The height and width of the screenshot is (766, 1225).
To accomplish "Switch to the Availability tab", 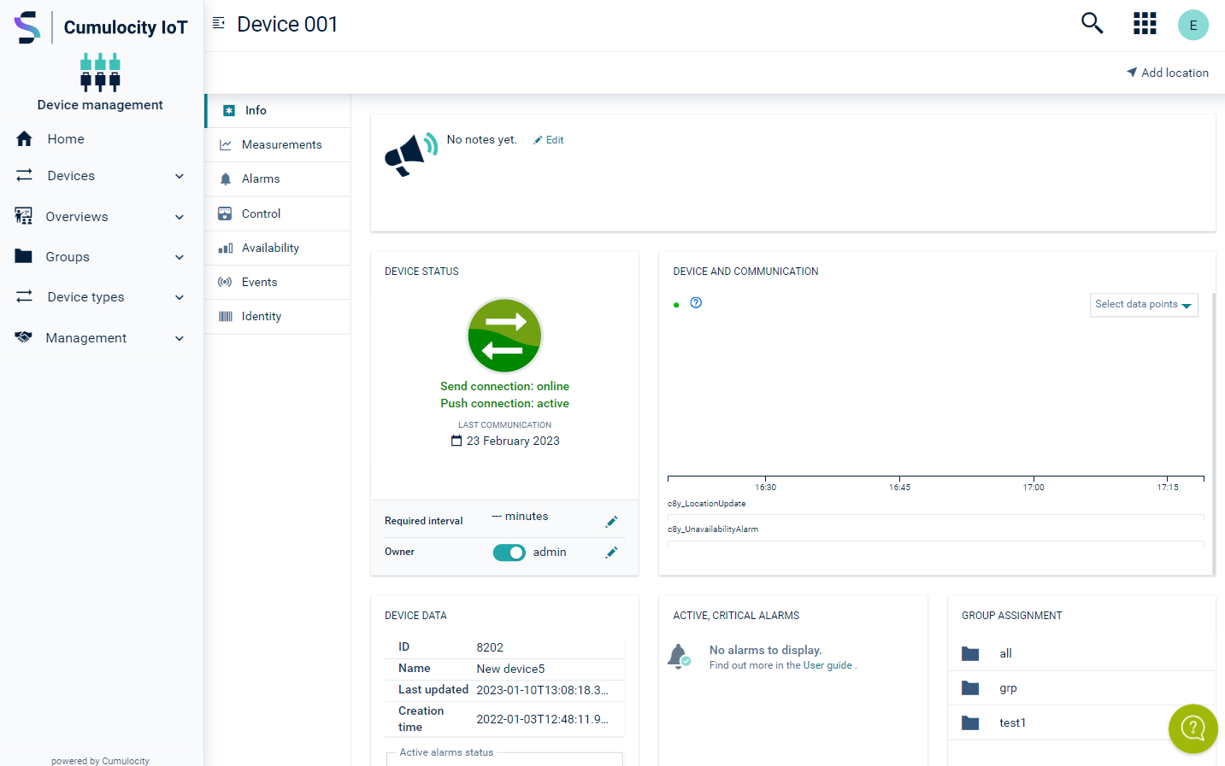I will pos(278,248).
